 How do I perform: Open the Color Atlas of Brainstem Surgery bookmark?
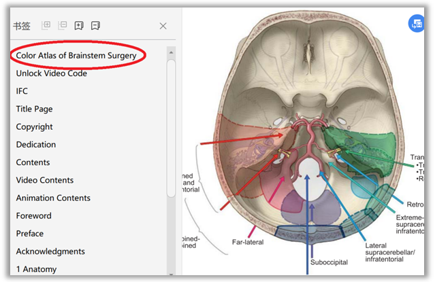click(76, 55)
